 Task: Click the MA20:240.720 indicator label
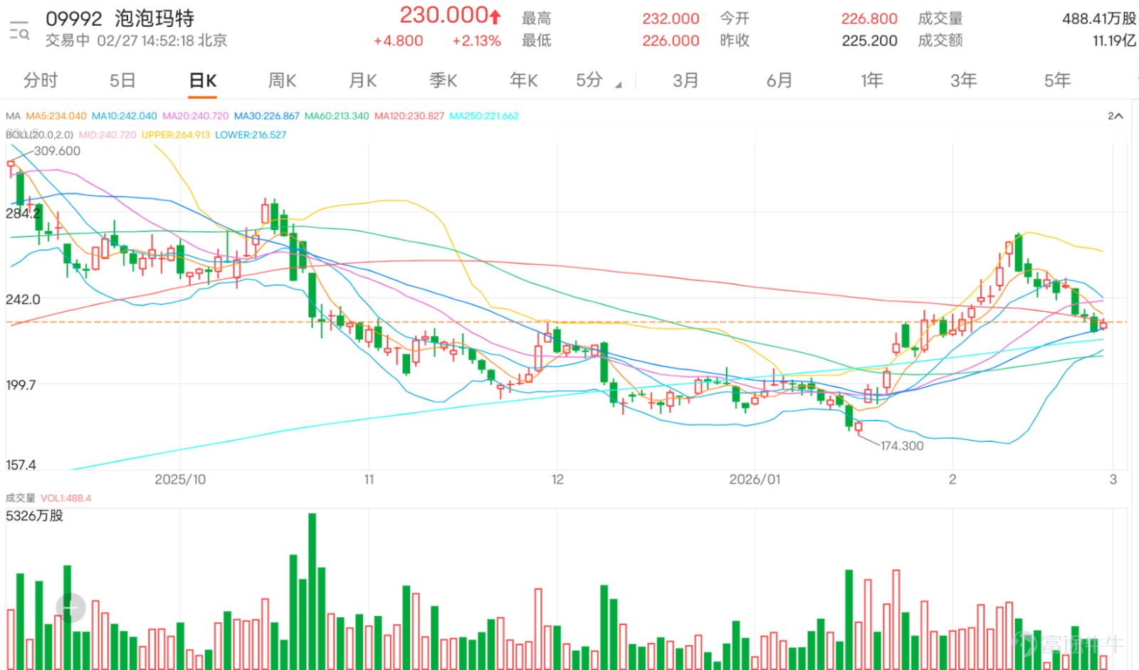point(196,116)
